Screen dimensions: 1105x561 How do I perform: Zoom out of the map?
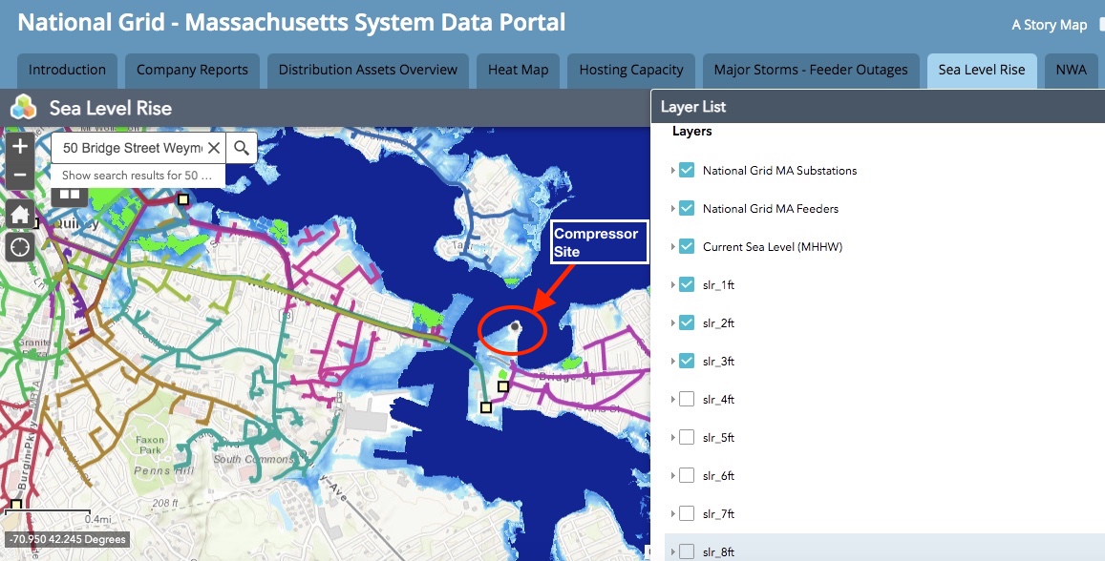pos(20,175)
